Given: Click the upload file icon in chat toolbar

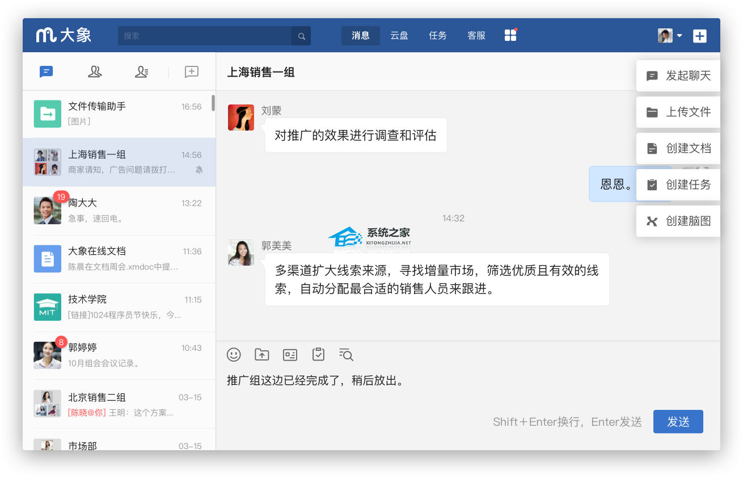Looking at the screenshot, I should pyautogui.click(x=261, y=355).
